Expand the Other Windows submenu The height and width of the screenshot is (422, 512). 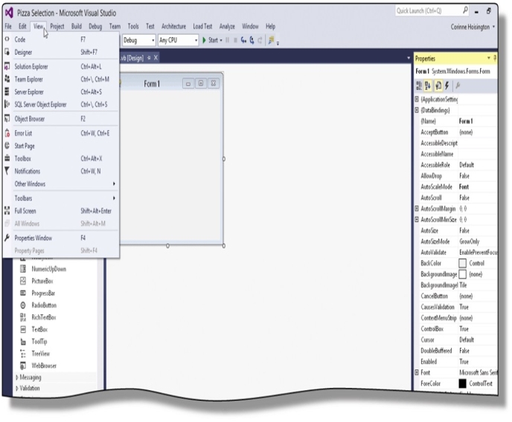pos(114,184)
